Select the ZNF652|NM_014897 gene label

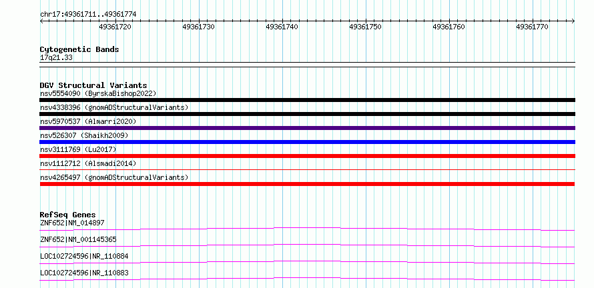tap(72, 223)
